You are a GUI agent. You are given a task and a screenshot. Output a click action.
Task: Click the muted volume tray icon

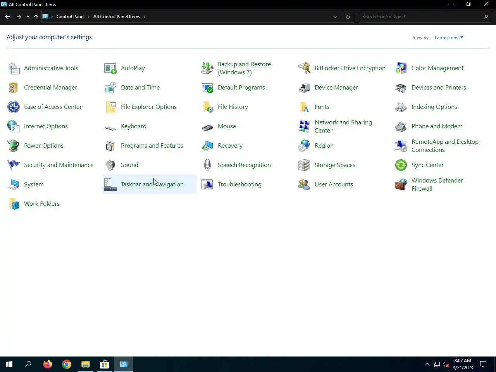click(x=446, y=364)
